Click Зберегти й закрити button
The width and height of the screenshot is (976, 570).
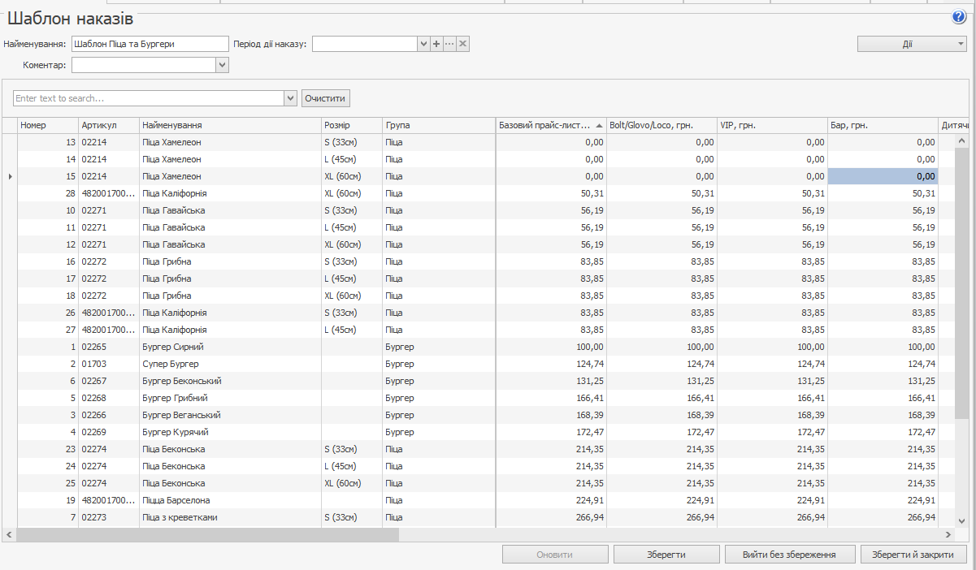coord(913,555)
